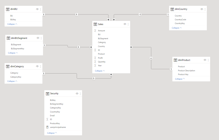Collapse the dimBUSegment table card
Screen dimensions: 219x140
pyautogui.click(x=13, y=53)
